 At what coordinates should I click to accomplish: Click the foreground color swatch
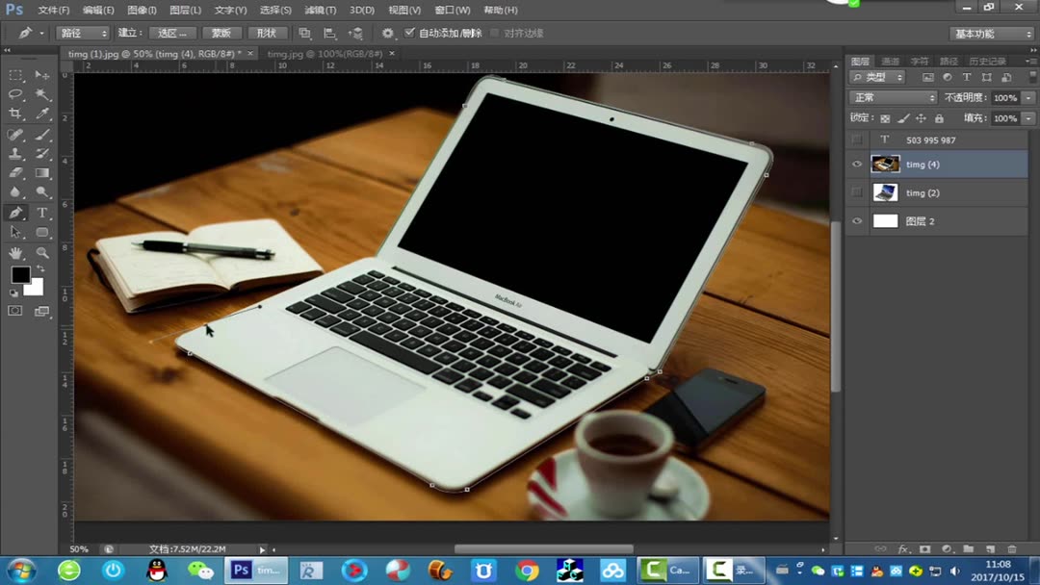[21, 273]
